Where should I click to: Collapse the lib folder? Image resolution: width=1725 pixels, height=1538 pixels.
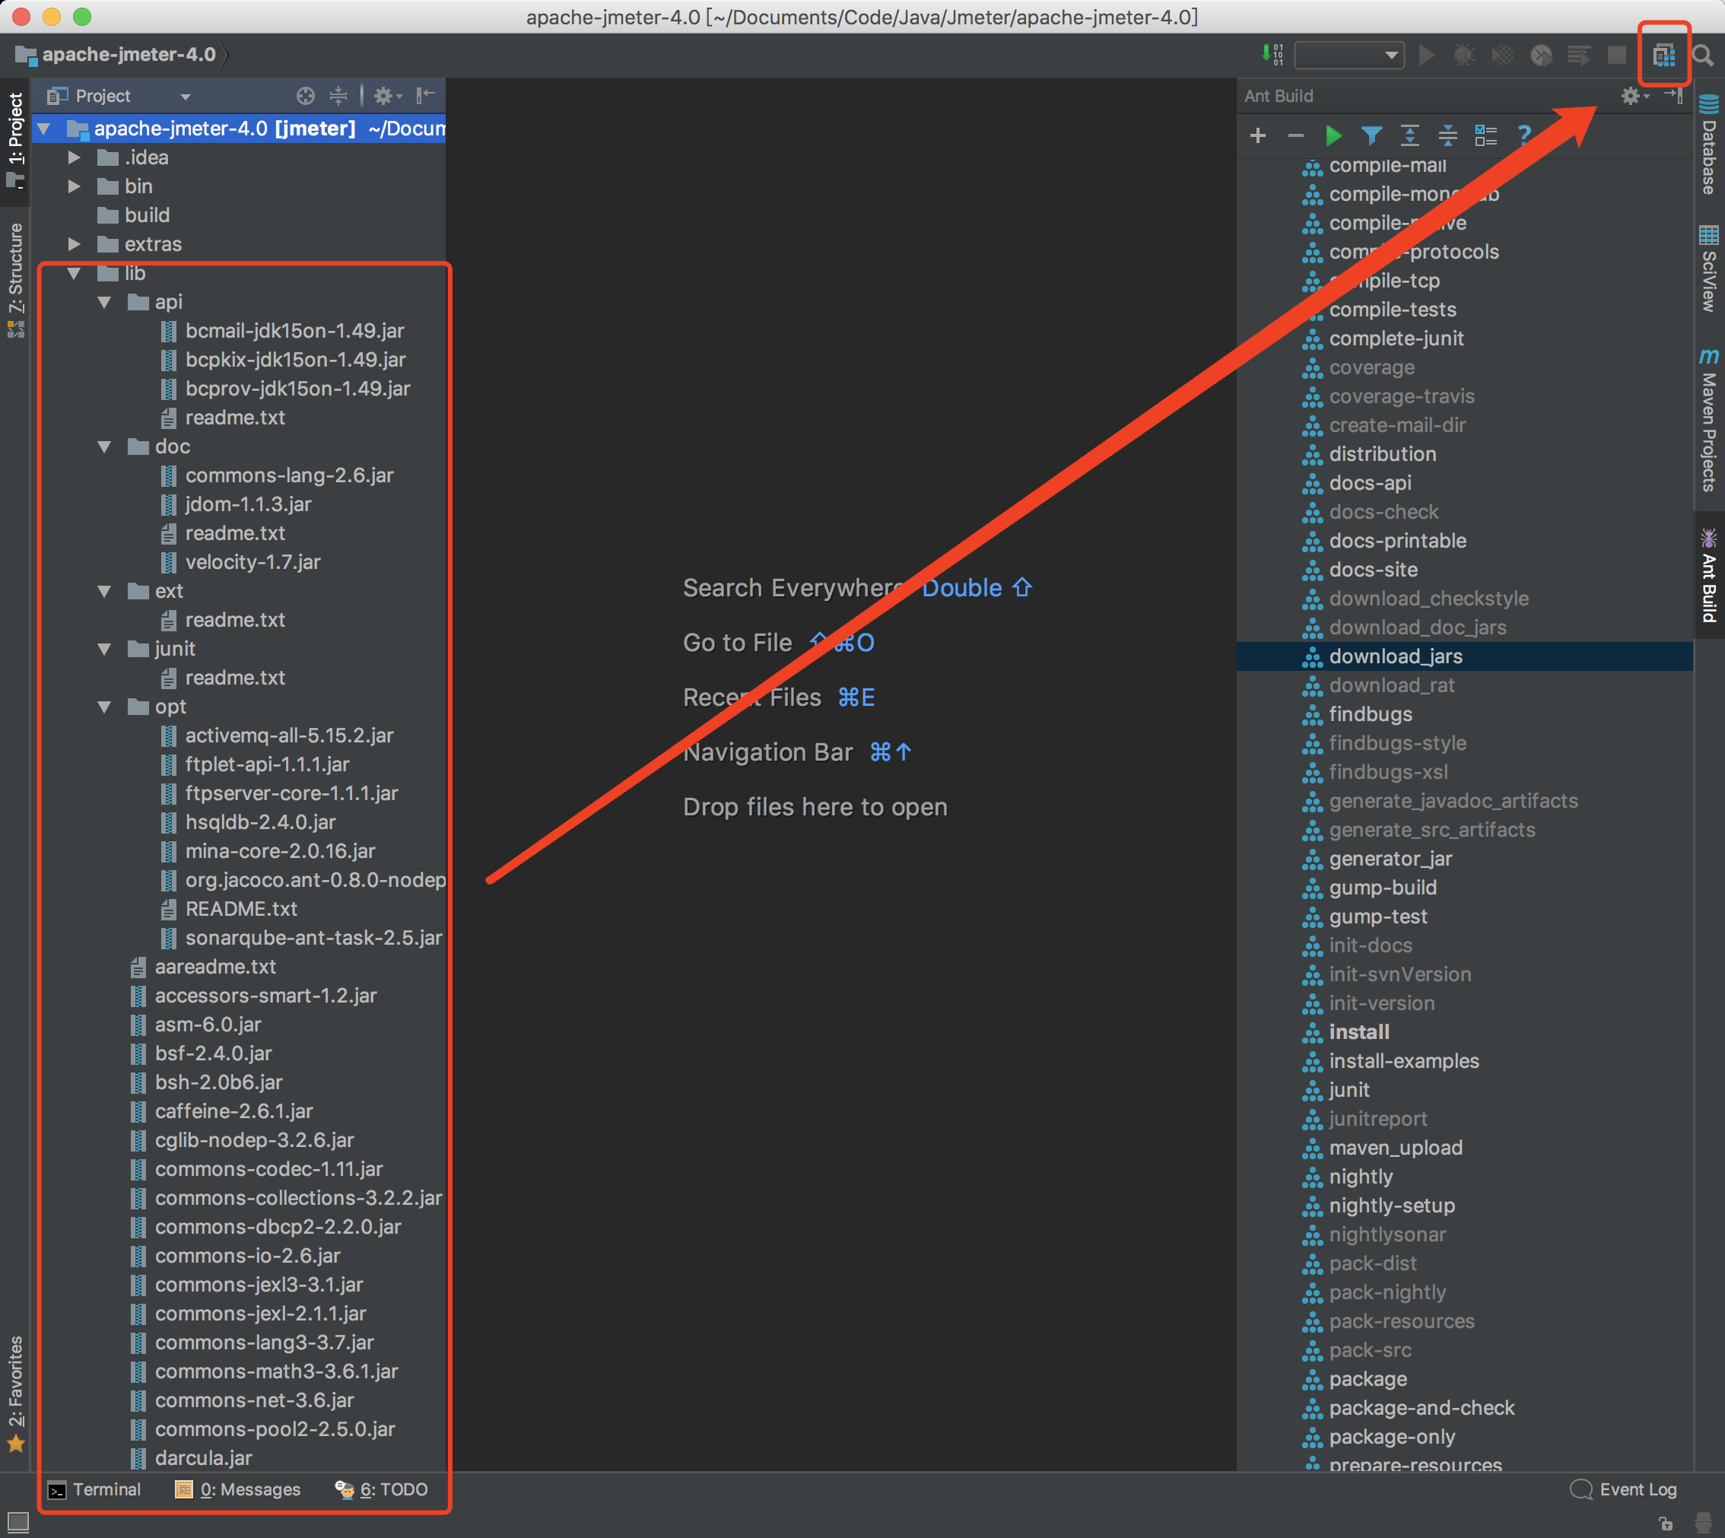click(x=75, y=274)
